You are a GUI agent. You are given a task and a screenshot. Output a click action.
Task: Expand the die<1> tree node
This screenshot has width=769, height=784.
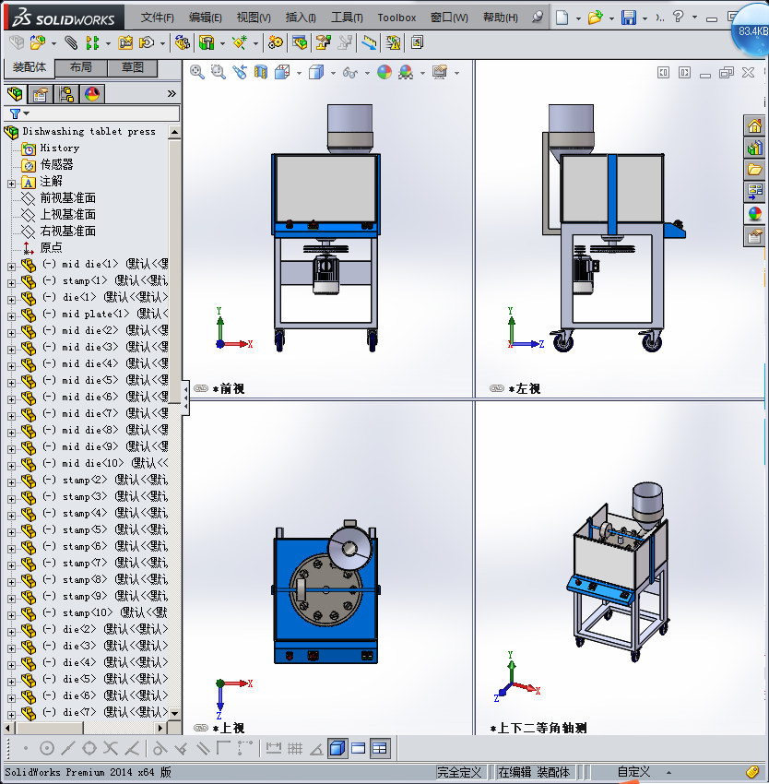tap(11, 300)
